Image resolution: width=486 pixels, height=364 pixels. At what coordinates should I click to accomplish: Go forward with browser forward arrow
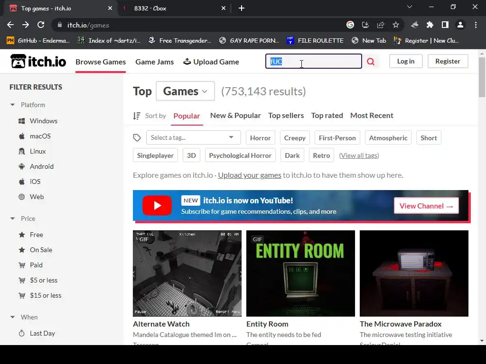click(26, 25)
